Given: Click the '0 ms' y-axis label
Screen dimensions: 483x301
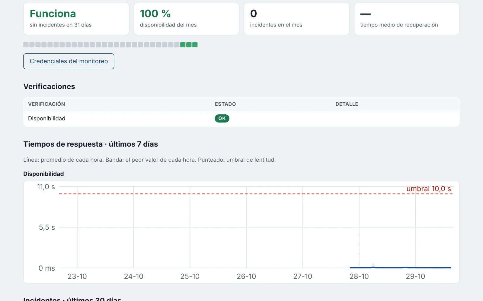Looking at the screenshot, I should [x=47, y=268].
